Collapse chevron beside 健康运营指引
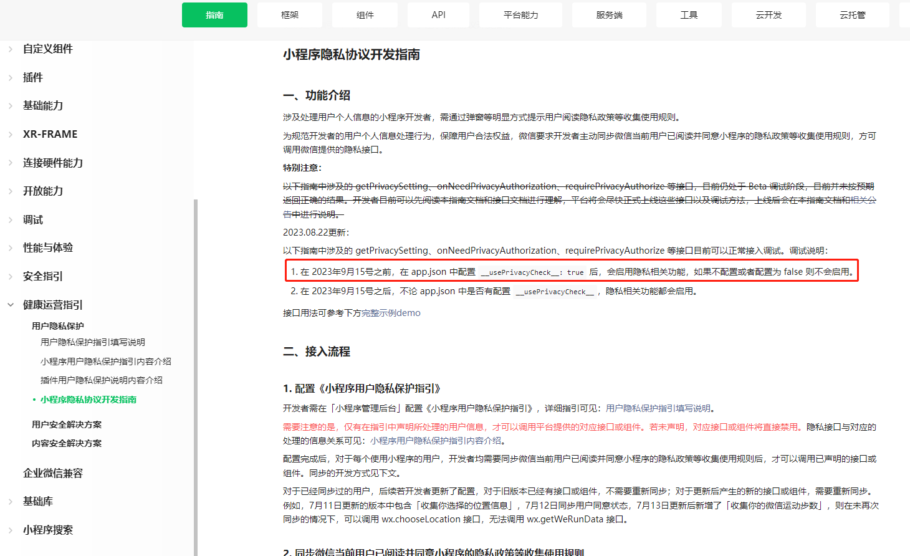This screenshot has height=556, width=910. tap(11, 305)
